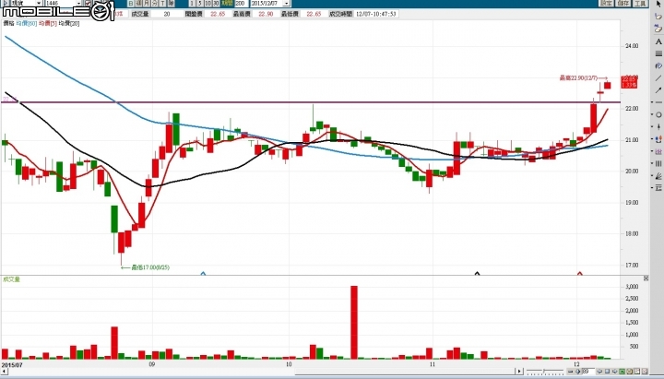The height and width of the screenshot is (379, 664).
Task: Click the red current price tag 22.85
Action: point(629,82)
